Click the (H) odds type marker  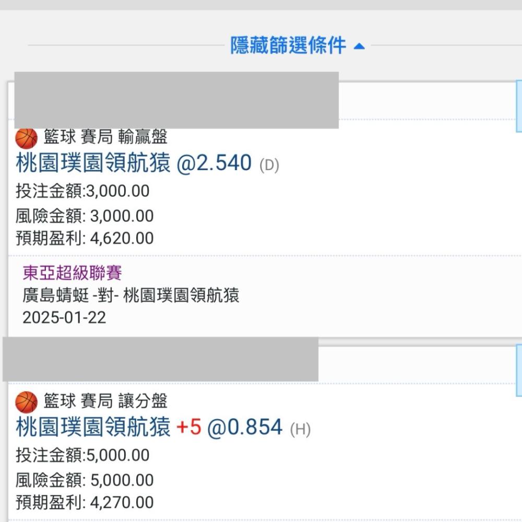click(x=300, y=429)
